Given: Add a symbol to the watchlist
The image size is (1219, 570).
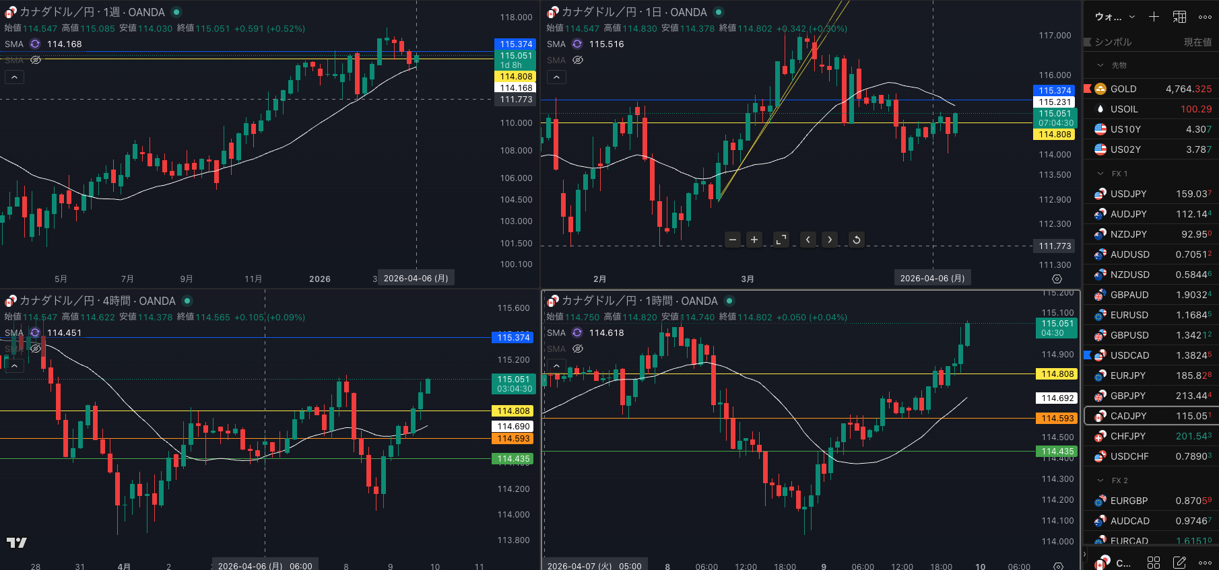Looking at the screenshot, I should click(x=1154, y=17).
